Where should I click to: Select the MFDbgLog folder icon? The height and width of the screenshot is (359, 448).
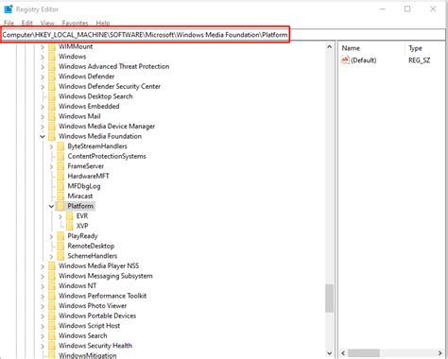click(x=60, y=186)
